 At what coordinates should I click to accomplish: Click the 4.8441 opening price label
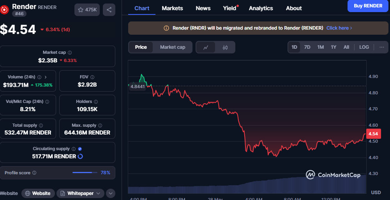pos(137,87)
